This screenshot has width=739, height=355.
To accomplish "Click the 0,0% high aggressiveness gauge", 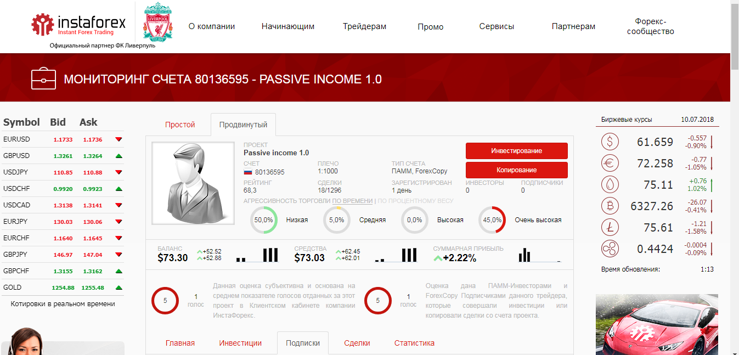I will [x=415, y=219].
